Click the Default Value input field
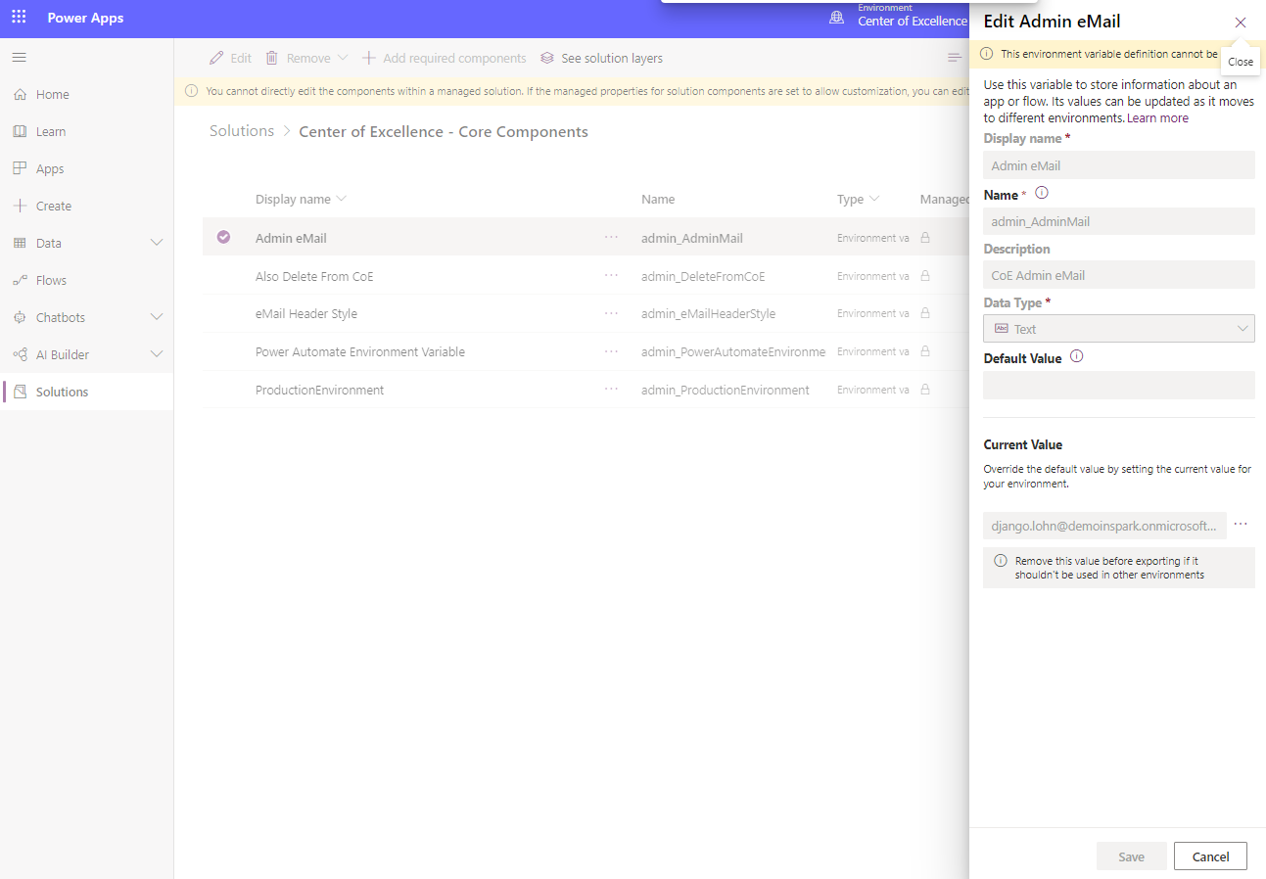1266x879 pixels. [x=1118, y=385]
